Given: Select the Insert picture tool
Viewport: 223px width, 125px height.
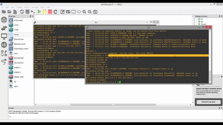Looking at the screenshot, I should pos(68,12).
